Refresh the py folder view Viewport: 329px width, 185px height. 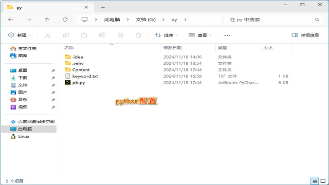click(65, 20)
